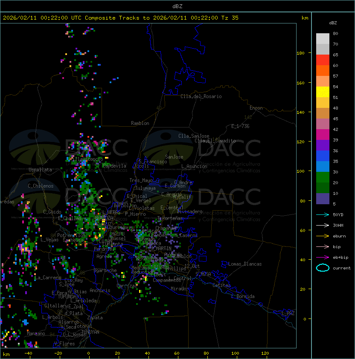The width and height of the screenshot is (355, 359).
Task: Click the '50YD' legend label
Action: tap(338, 215)
